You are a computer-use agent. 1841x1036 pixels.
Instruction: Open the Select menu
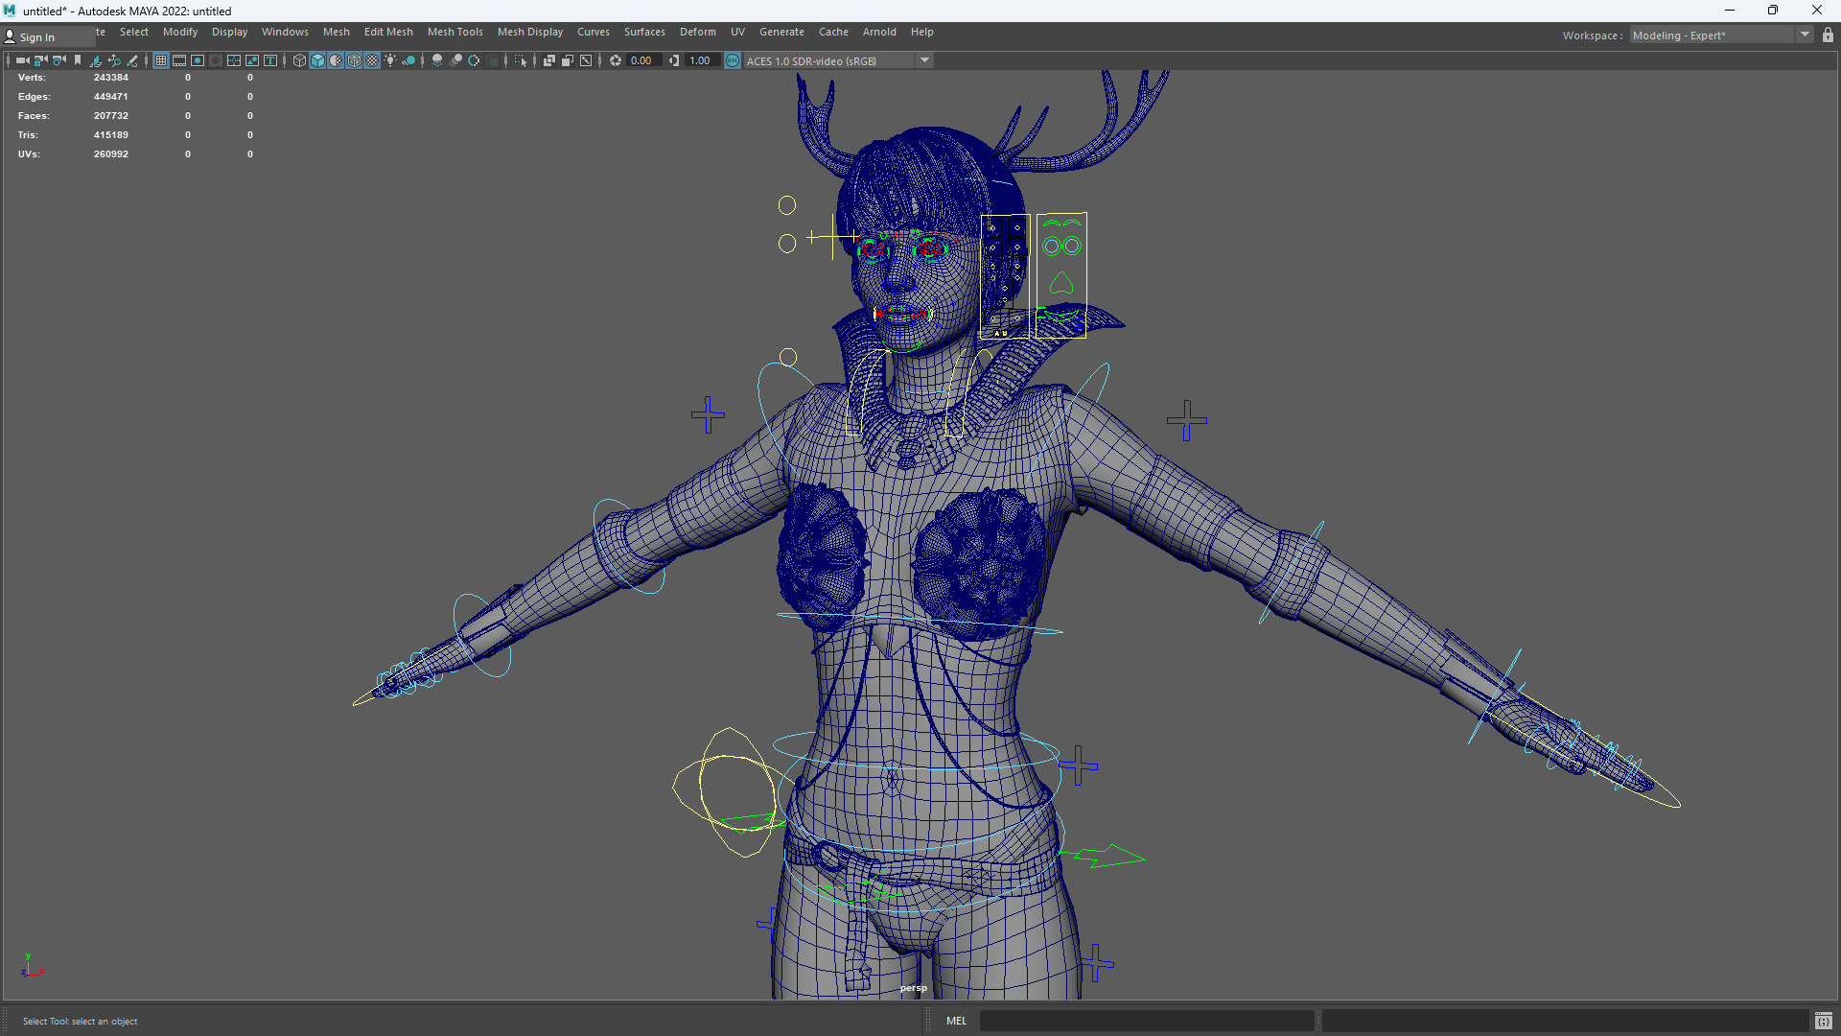(134, 32)
